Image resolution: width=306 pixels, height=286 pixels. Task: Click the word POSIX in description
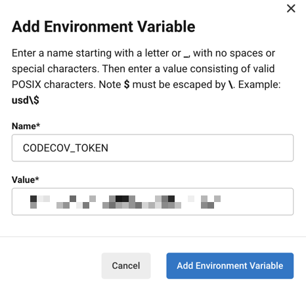coord(26,85)
